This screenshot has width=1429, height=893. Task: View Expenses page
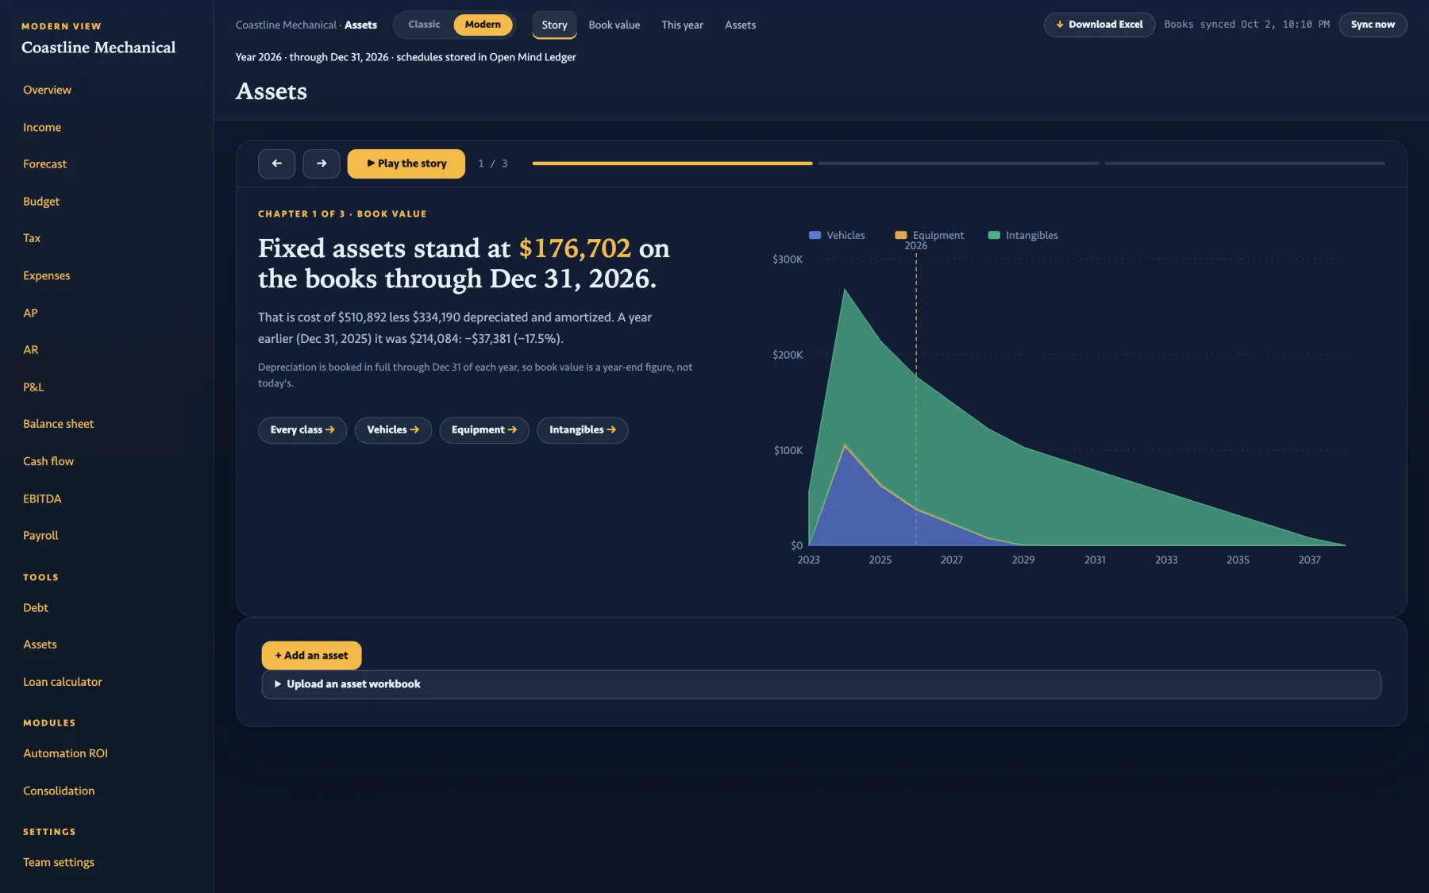coord(47,276)
